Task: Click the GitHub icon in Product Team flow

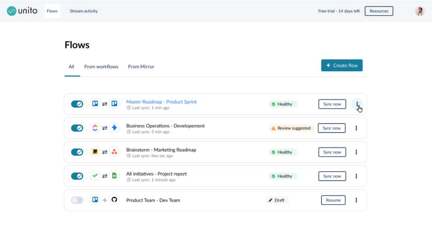Action: click(x=114, y=200)
